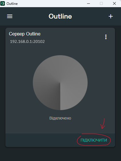Click the Outline text in window title bar
121x161 pixels.
click(x=12, y=4)
